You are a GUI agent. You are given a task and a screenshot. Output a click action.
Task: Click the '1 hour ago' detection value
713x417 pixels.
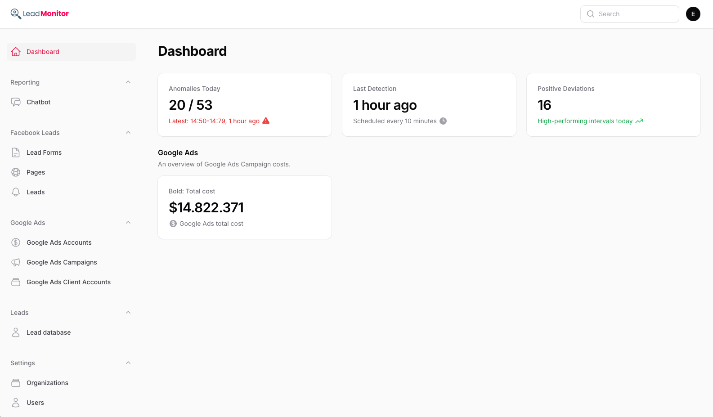[385, 105]
